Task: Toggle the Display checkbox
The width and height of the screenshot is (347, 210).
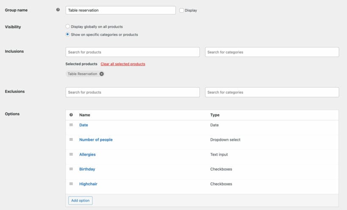Action: (182, 10)
